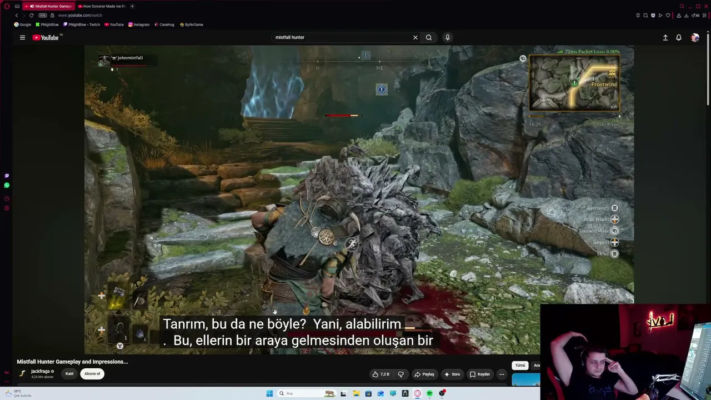Search tabs with the title bar magnifier

click(683, 6)
